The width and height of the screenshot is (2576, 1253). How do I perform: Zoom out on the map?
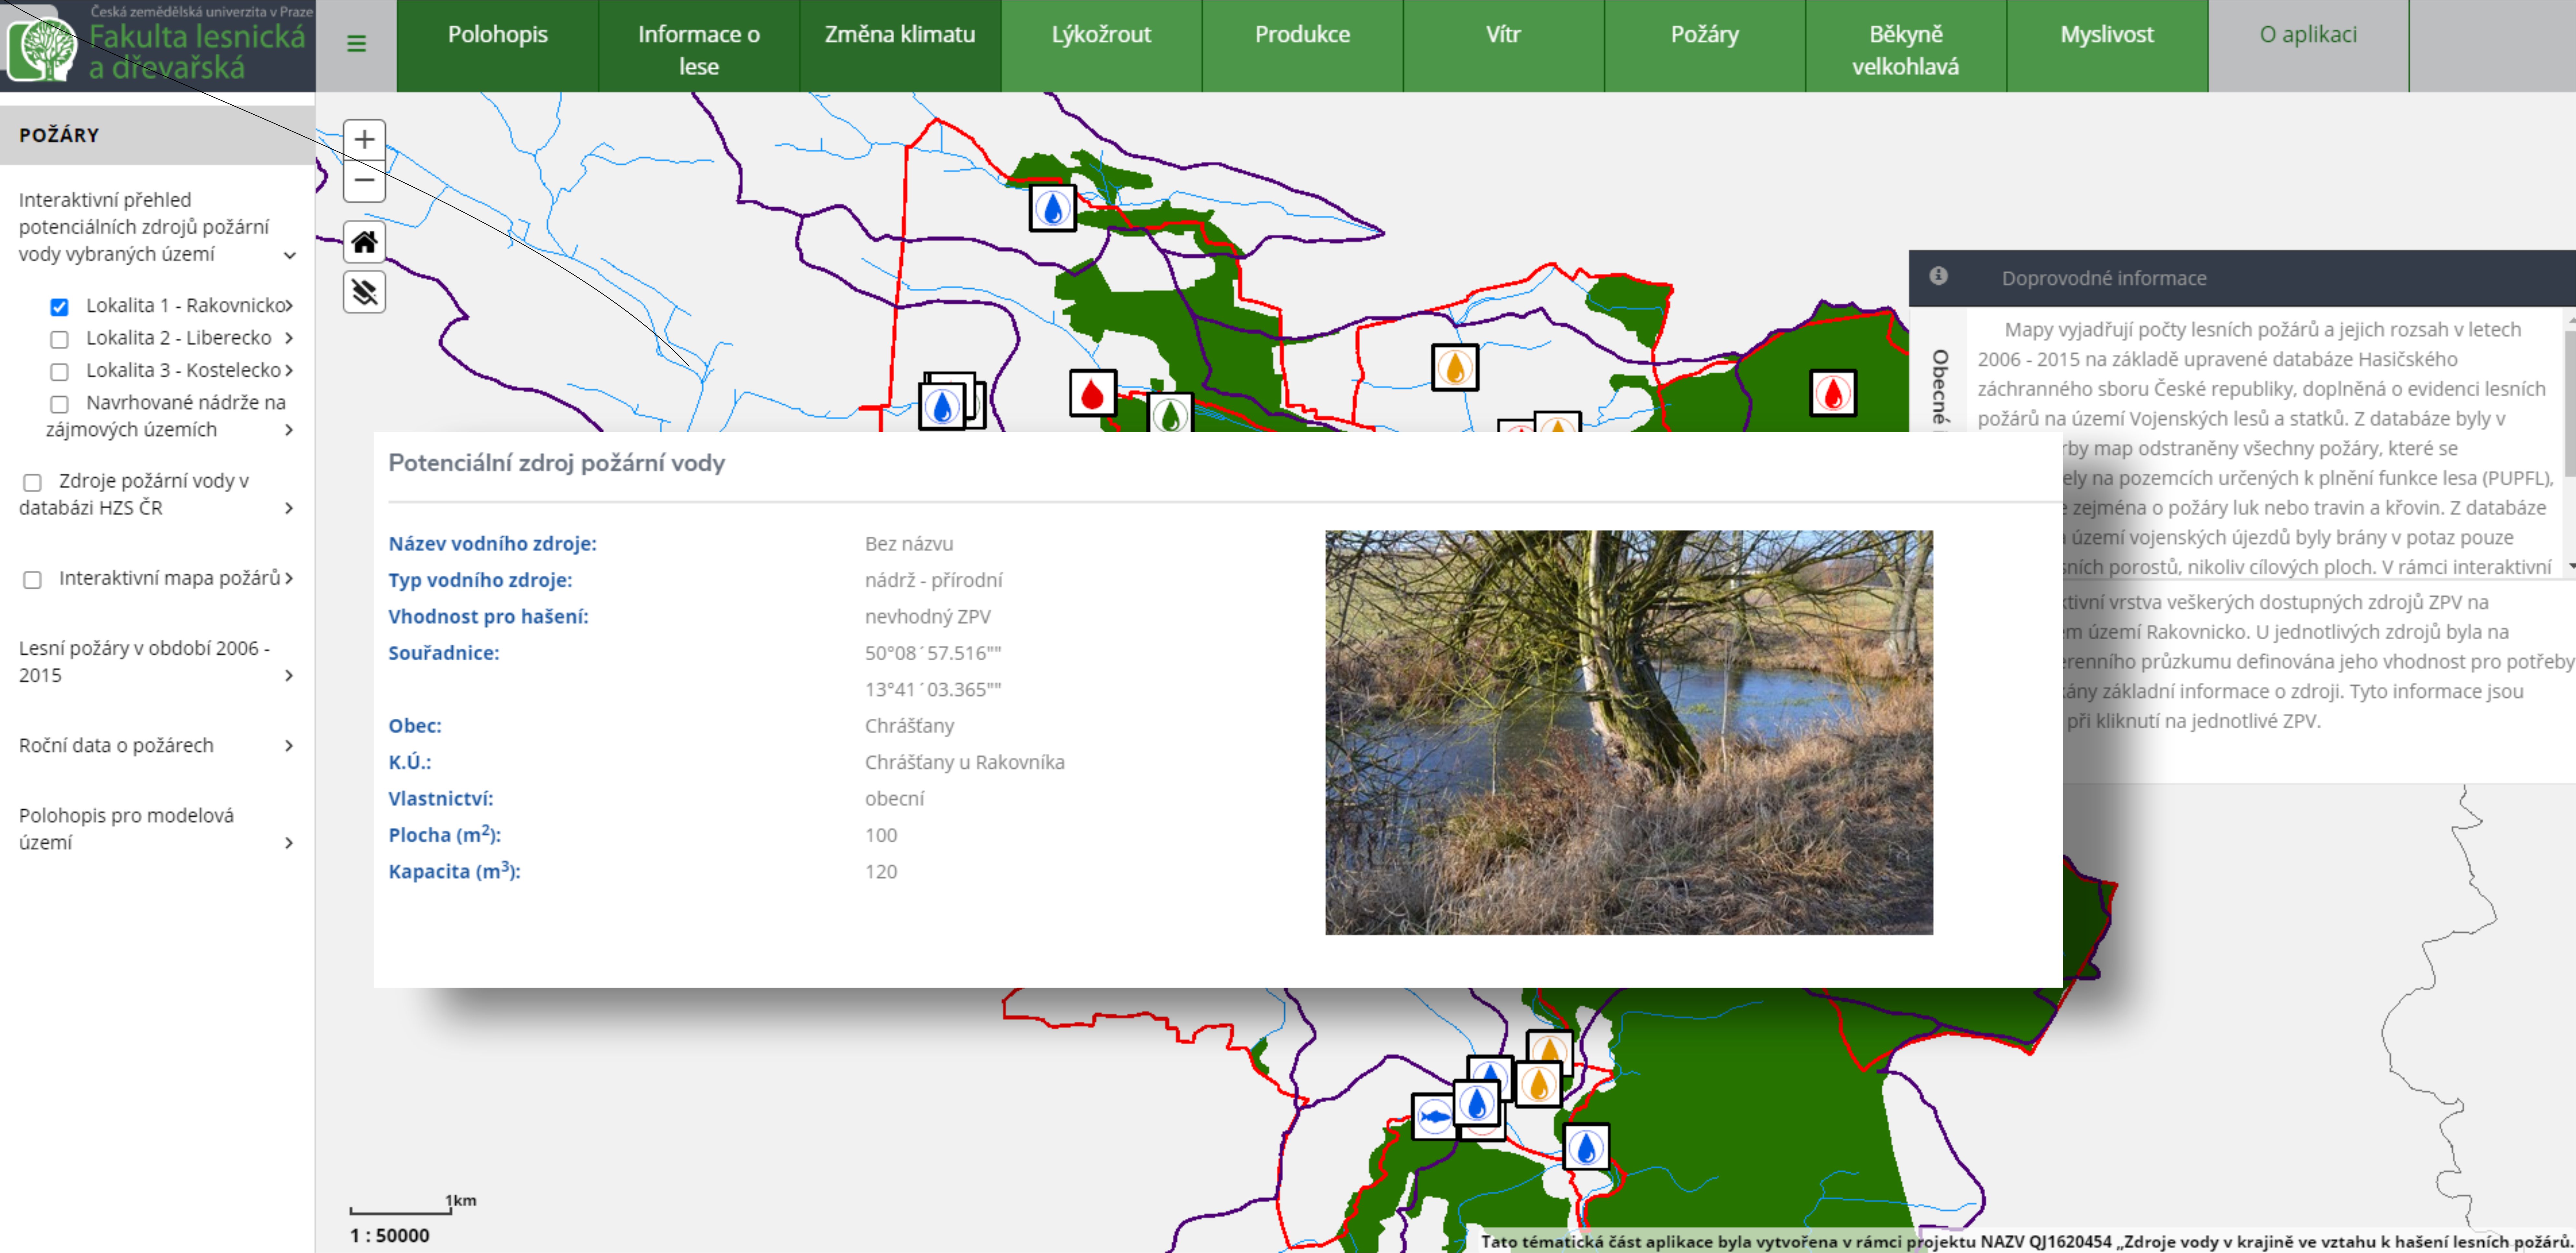(364, 181)
